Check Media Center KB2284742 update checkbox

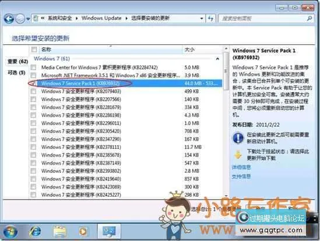[x=33, y=68]
